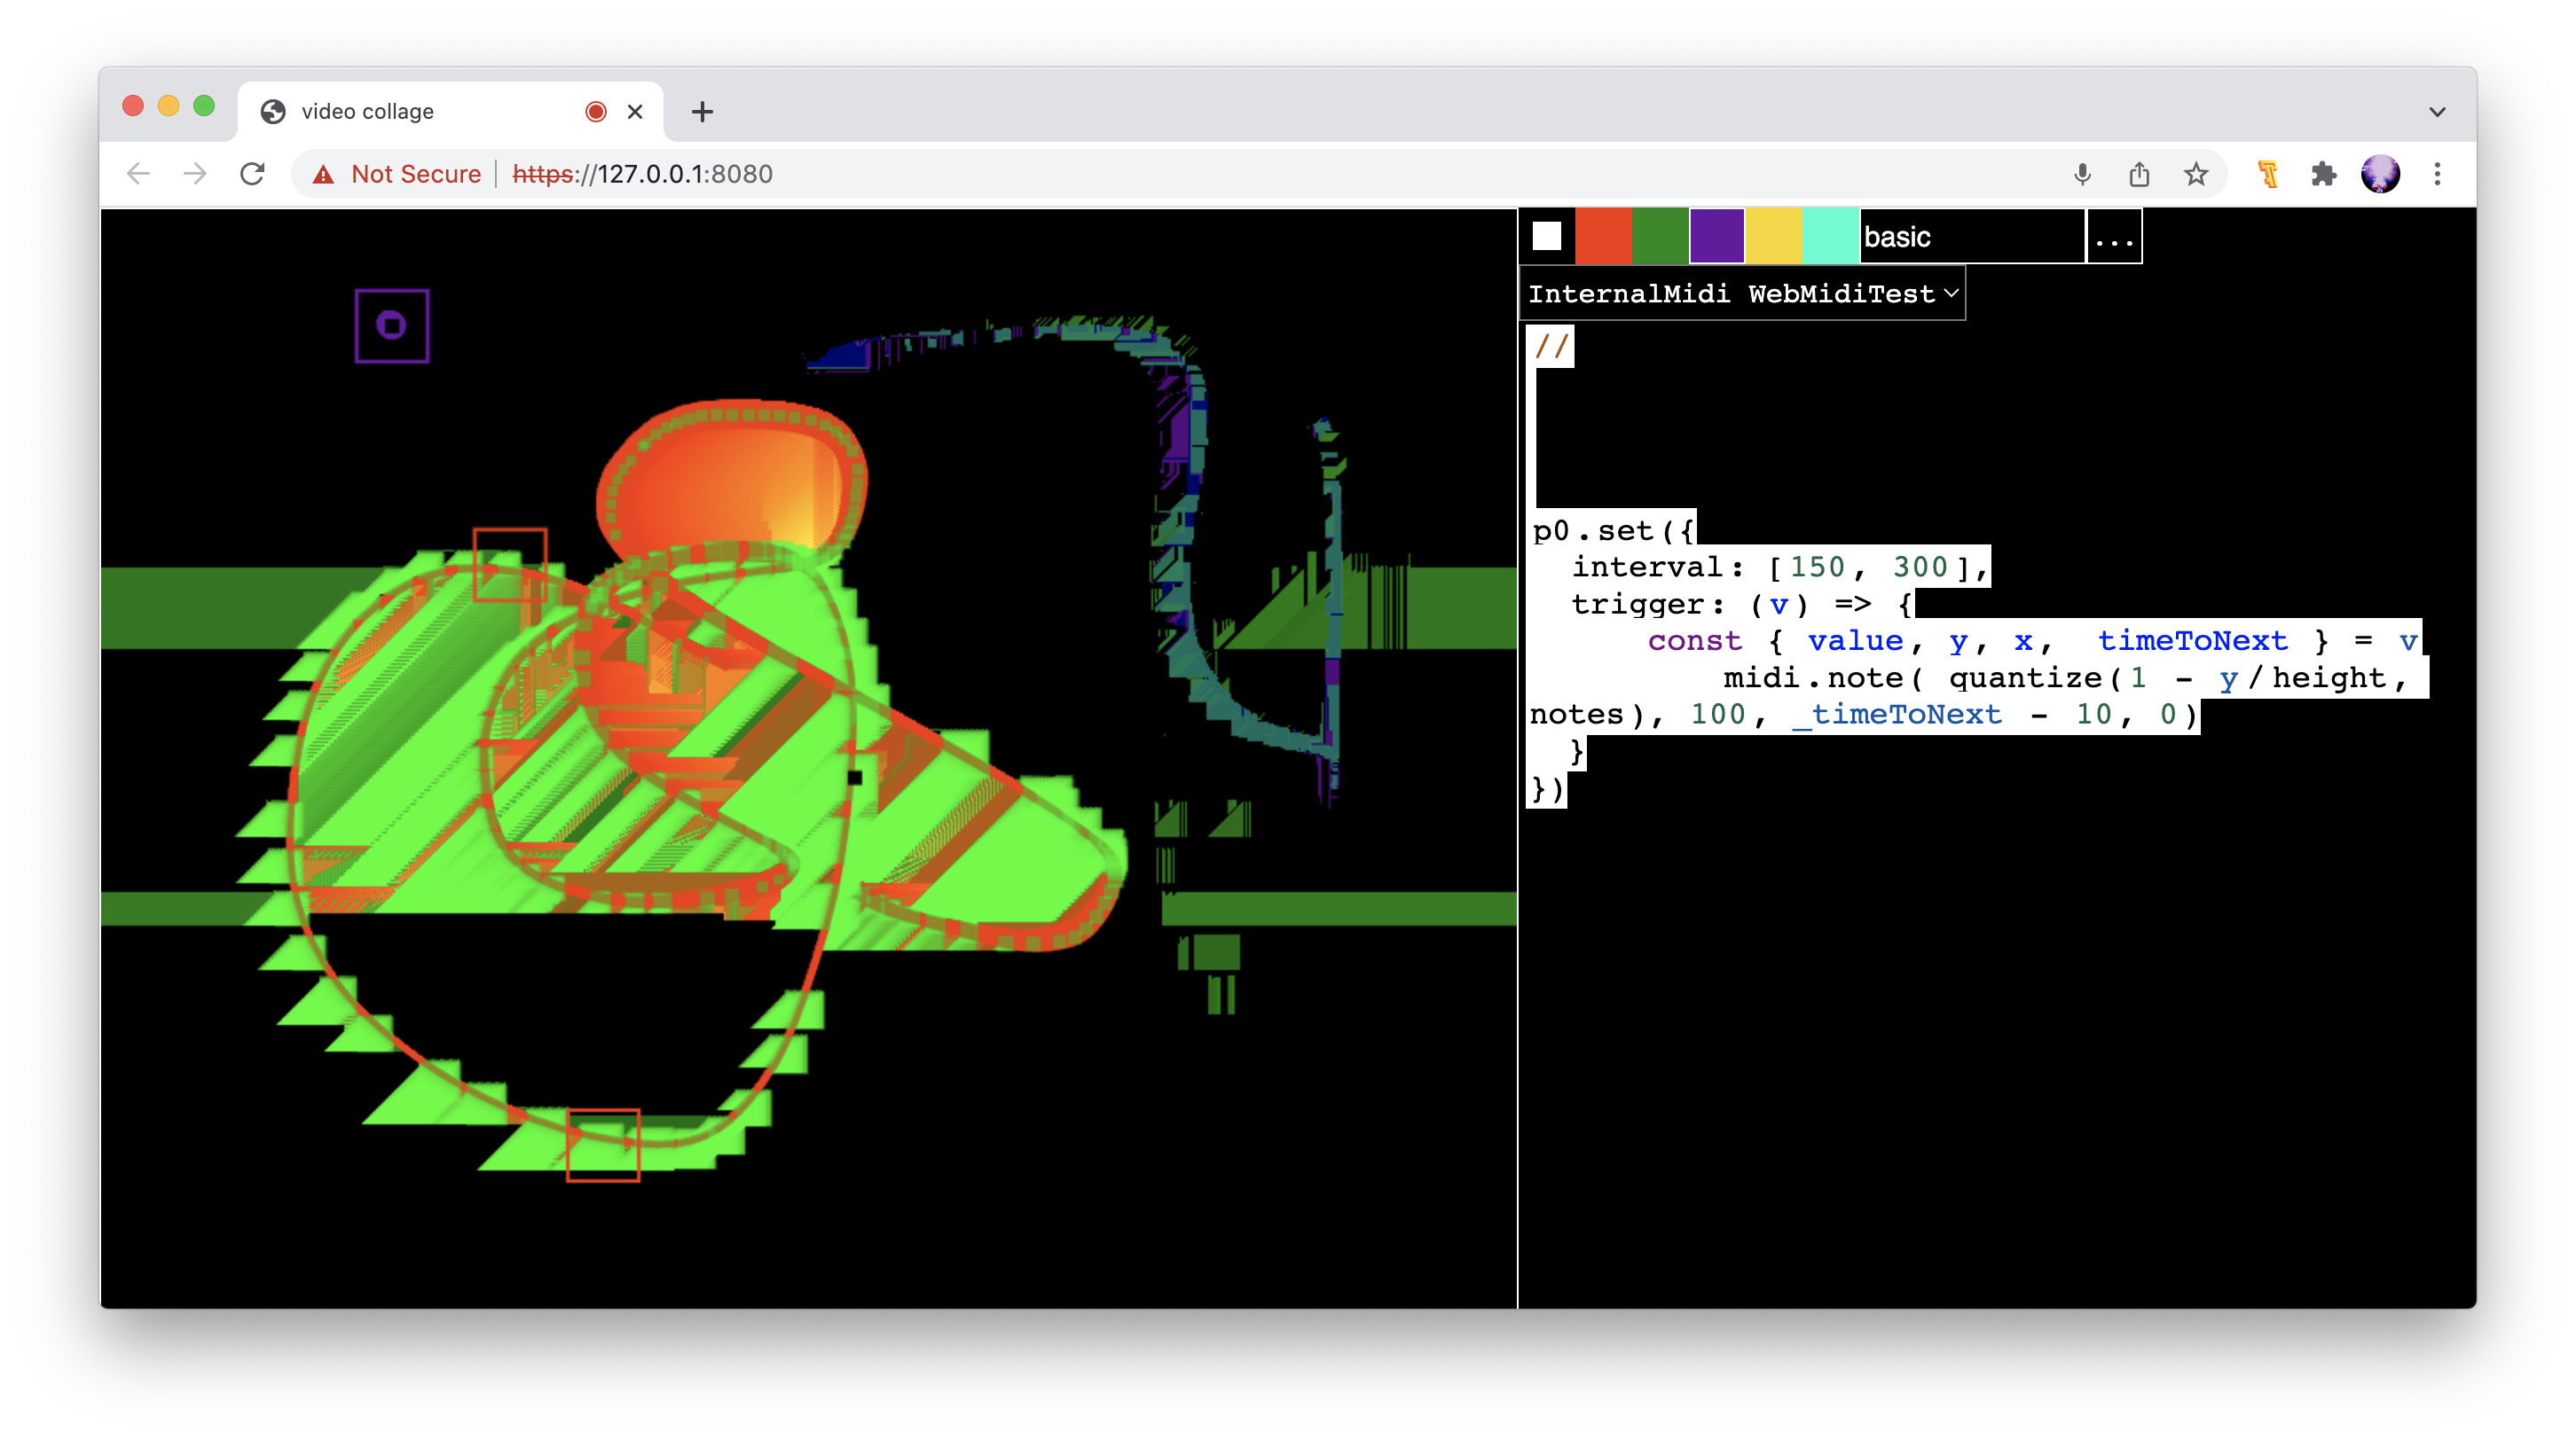Open the three-dots options button

coord(2114,237)
